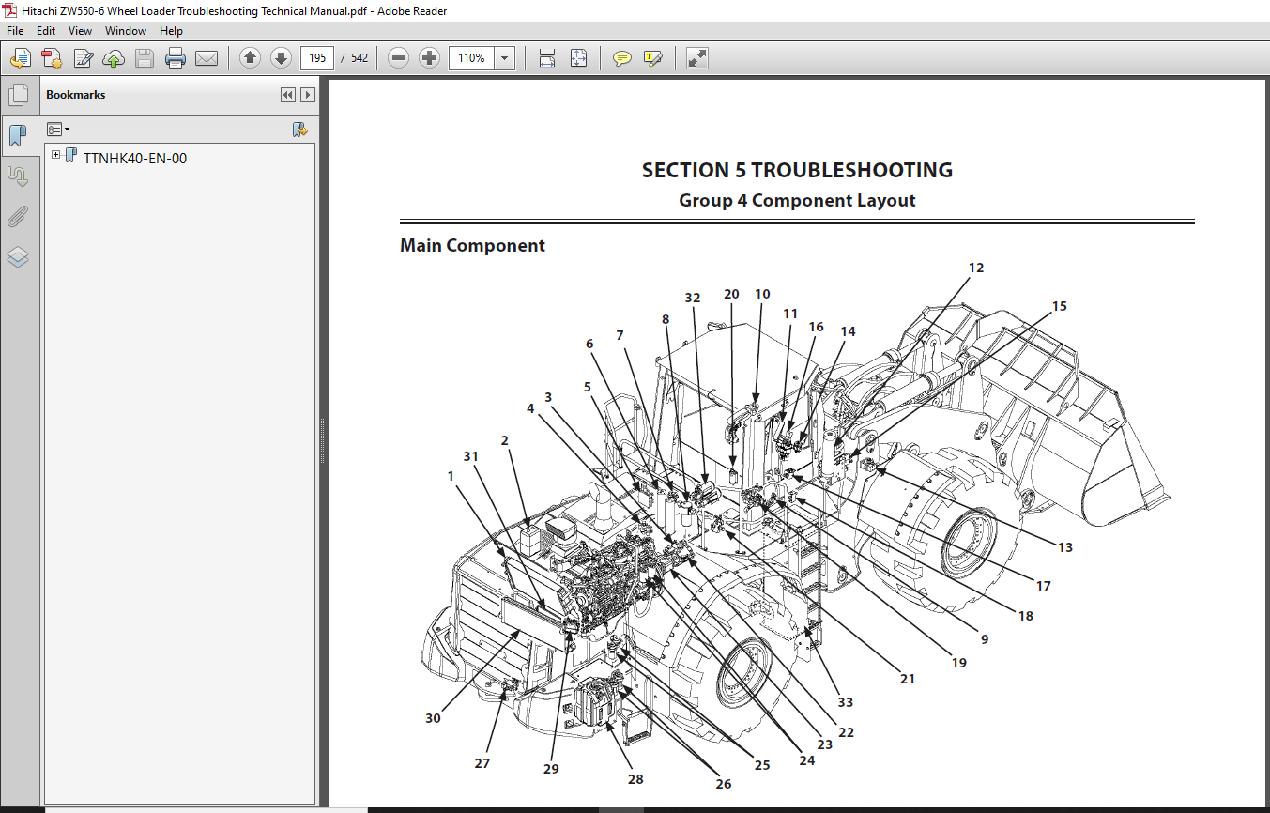Screen dimensions: 1270x813
Task: Click the sign document pen icon
Action: [84, 58]
